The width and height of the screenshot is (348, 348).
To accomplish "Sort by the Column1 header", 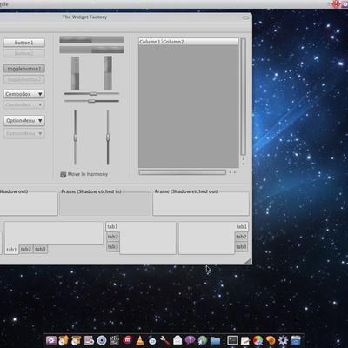I will pos(150,42).
